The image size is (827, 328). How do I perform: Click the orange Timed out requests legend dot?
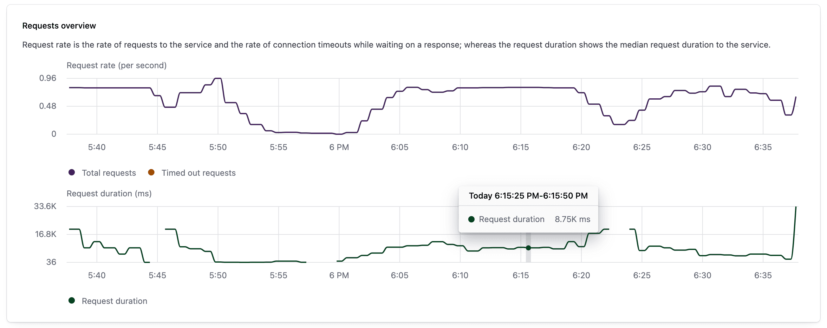151,173
